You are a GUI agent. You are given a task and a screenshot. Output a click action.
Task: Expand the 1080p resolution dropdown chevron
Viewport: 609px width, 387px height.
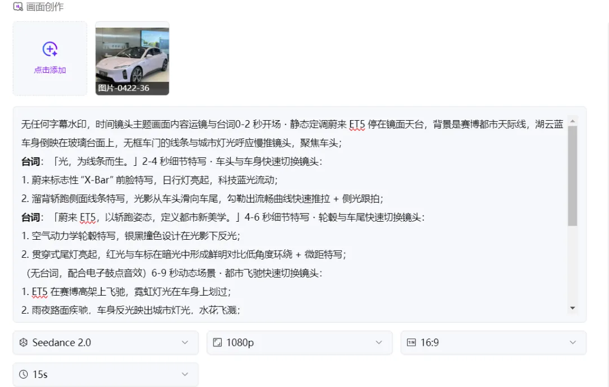pos(379,342)
